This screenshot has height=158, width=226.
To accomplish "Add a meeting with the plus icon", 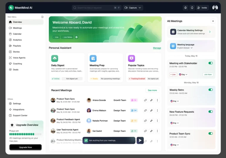I will coord(213,21).
